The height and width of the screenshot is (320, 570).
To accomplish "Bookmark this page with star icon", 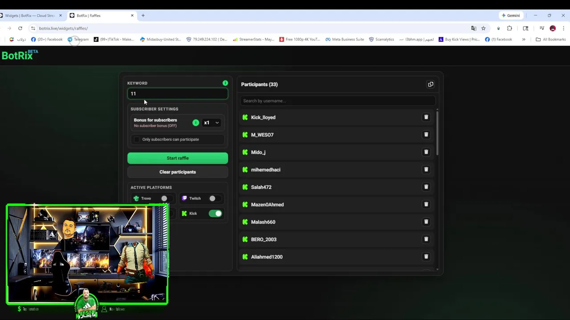I will tap(484, 28).
